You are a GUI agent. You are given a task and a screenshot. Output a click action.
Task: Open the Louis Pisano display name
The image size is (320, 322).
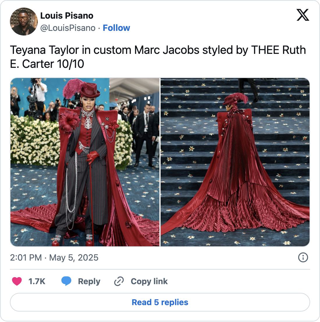point(67,16)
